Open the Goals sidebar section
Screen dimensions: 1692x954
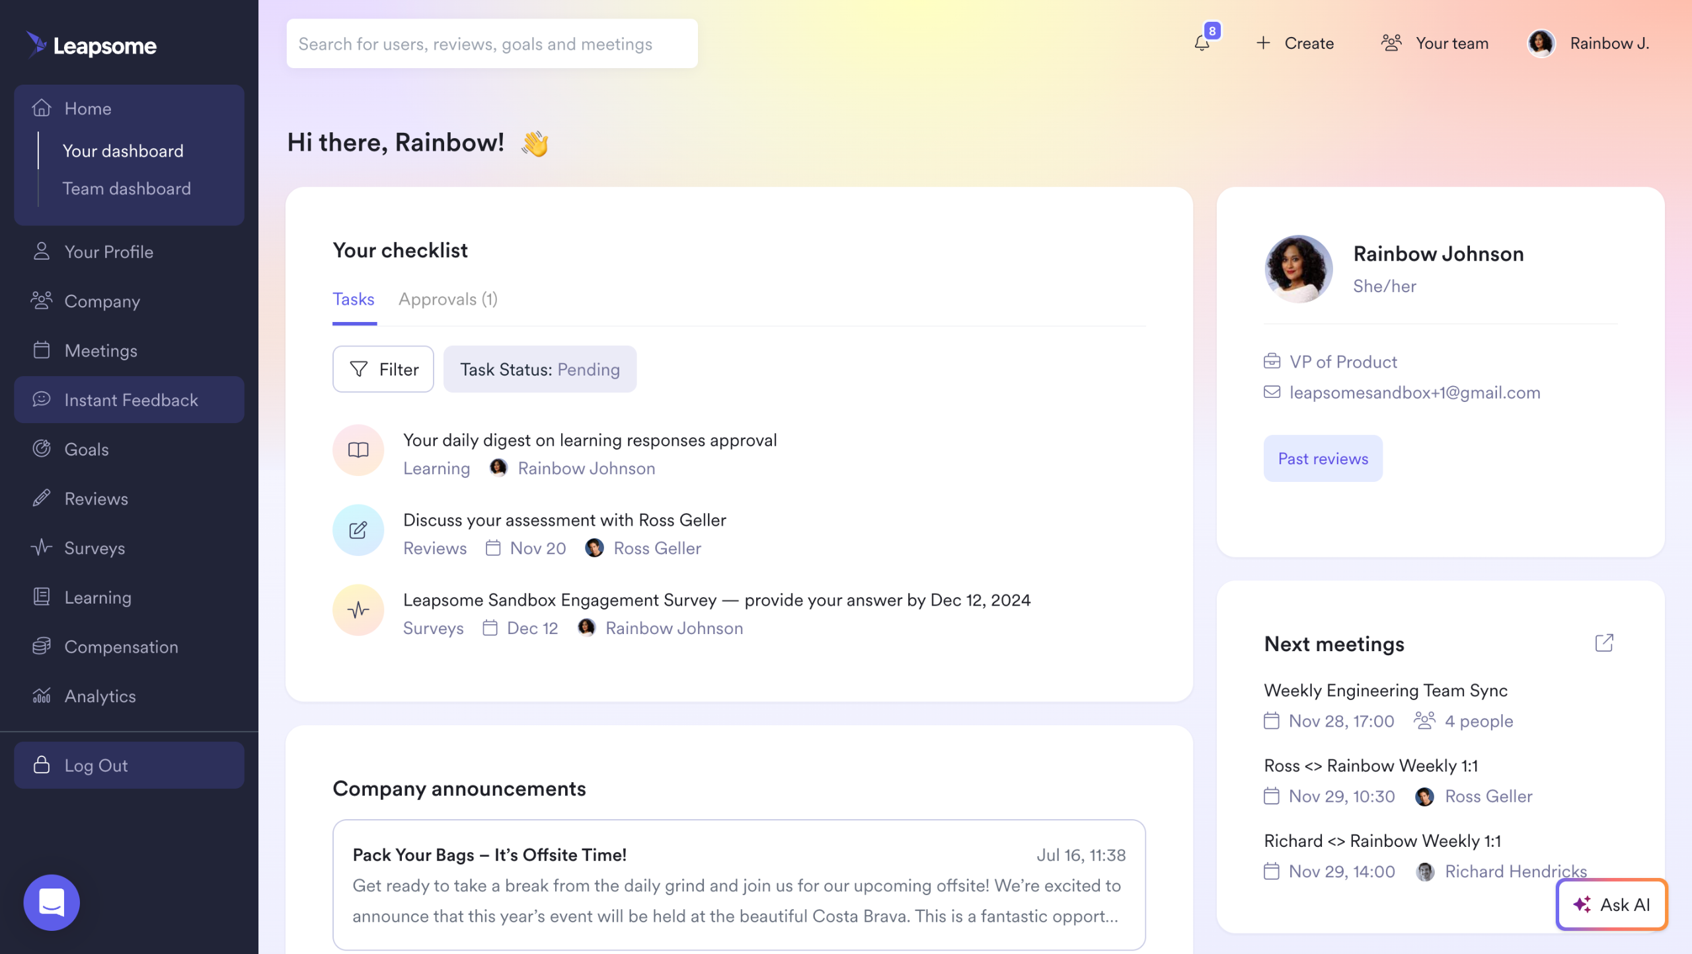click(x=87, y=450)
